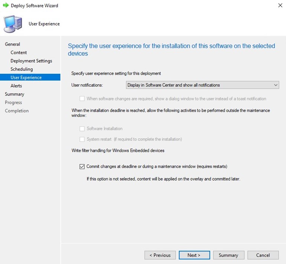Cancel the deployment wizard
Image resolution: width=286 pixels, height=264 pixels.
point(263,255)
